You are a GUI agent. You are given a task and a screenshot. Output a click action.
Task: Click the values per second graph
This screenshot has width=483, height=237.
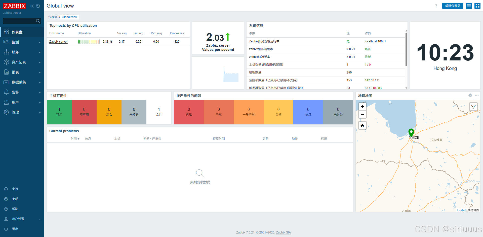pyautogui.click(x=218, y=73)
